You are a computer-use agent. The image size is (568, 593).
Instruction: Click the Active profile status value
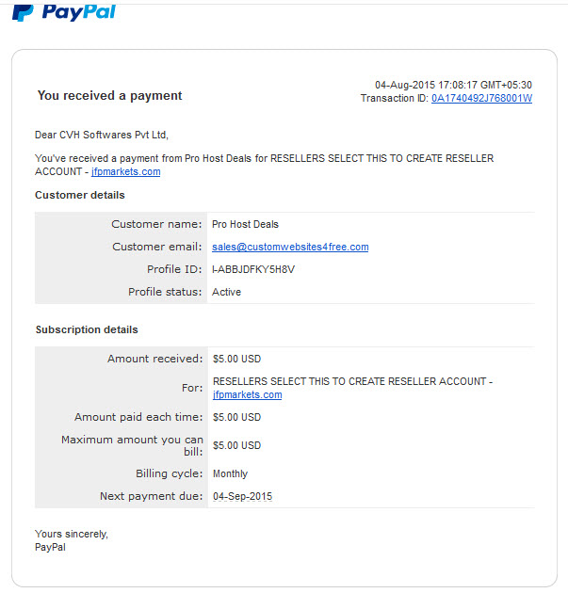click(226, 292)
